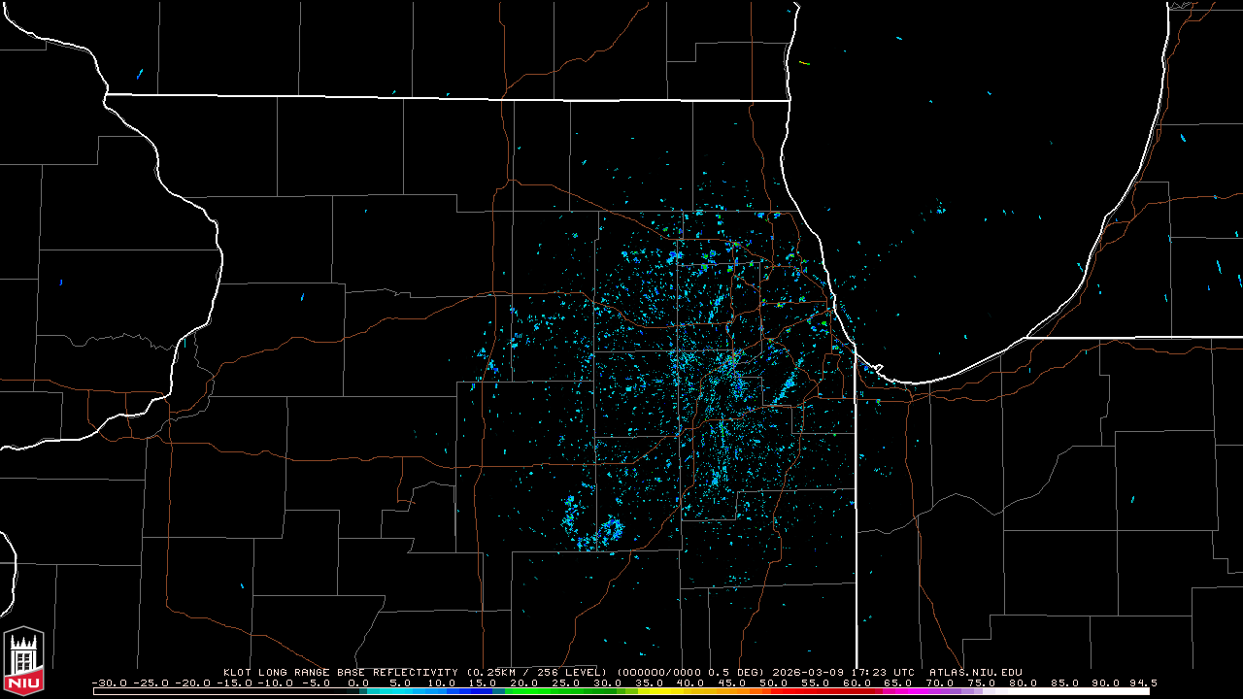Click the -30.0 label on the scale
The height and width of the screenshot is (699, 1243).
107,682
